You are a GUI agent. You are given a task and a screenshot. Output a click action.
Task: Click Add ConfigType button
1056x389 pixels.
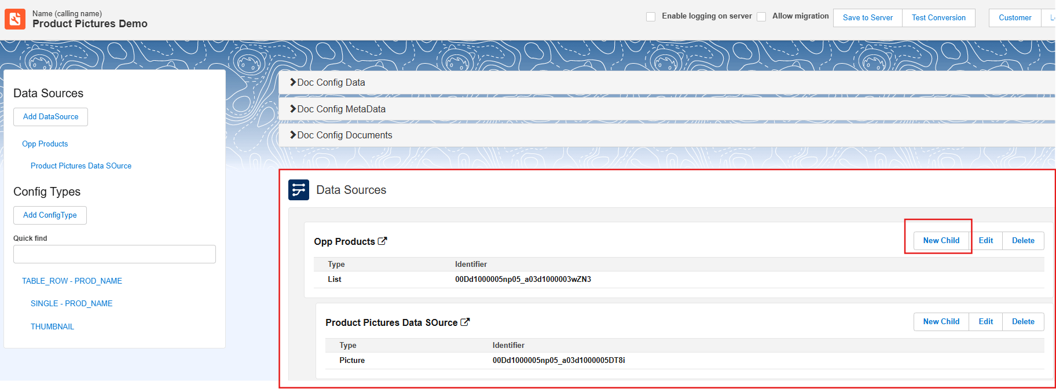pyautogui.click(x=50, y=215)
